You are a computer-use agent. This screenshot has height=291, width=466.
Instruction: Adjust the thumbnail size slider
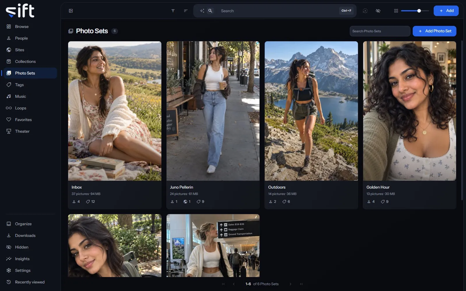pyautogui.click(x=415, y=11)
